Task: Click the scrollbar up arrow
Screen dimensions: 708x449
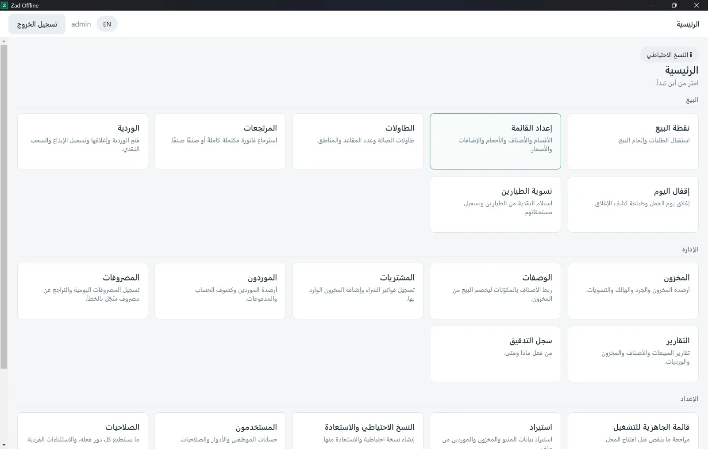Action: 4,41
